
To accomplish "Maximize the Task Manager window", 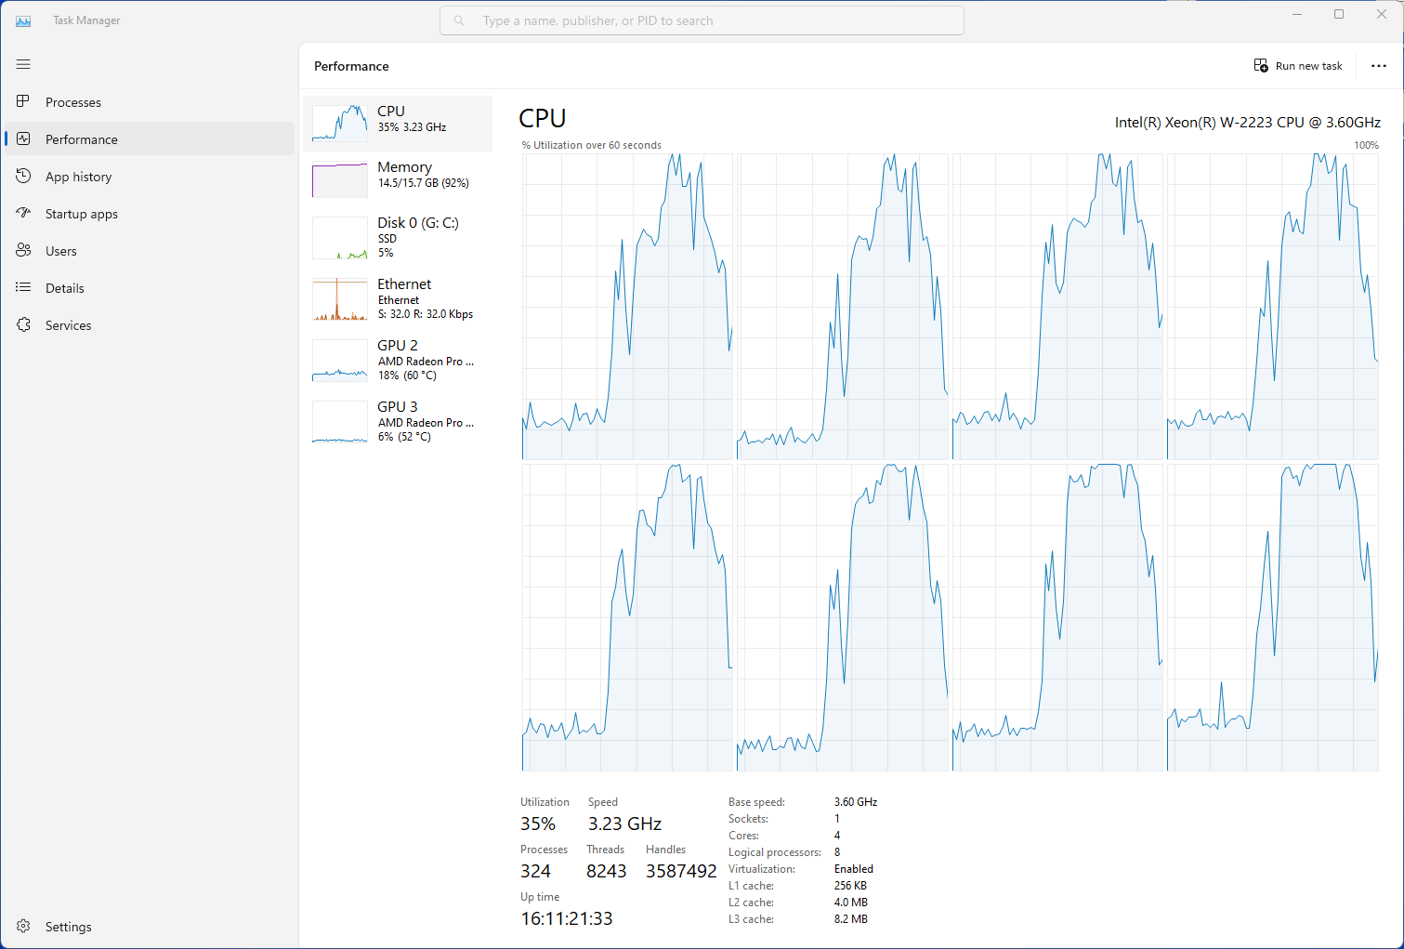I will [1339, 14].
